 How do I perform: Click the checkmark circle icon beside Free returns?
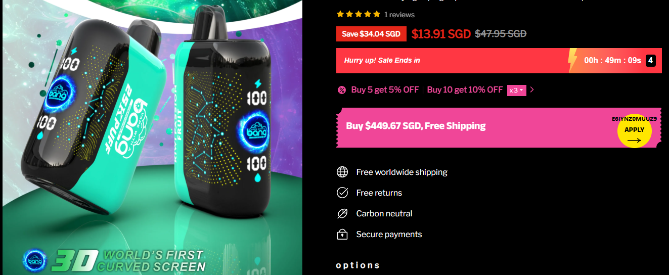pos(342,193)
